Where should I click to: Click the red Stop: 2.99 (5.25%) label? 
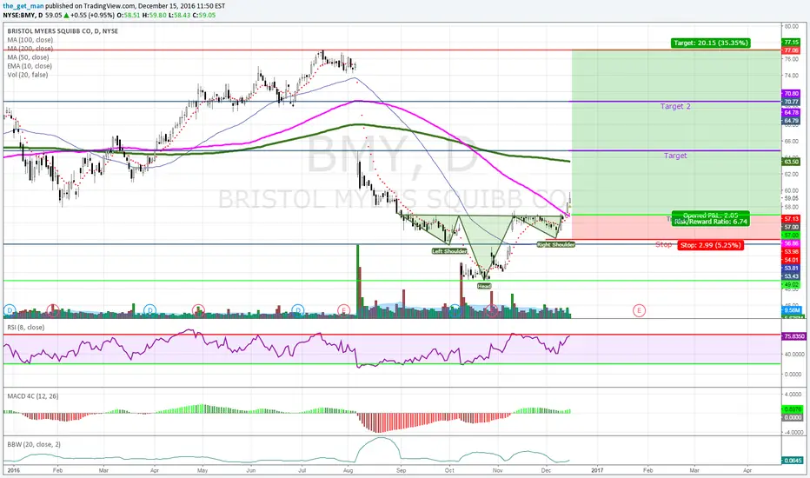coord(710,245)
